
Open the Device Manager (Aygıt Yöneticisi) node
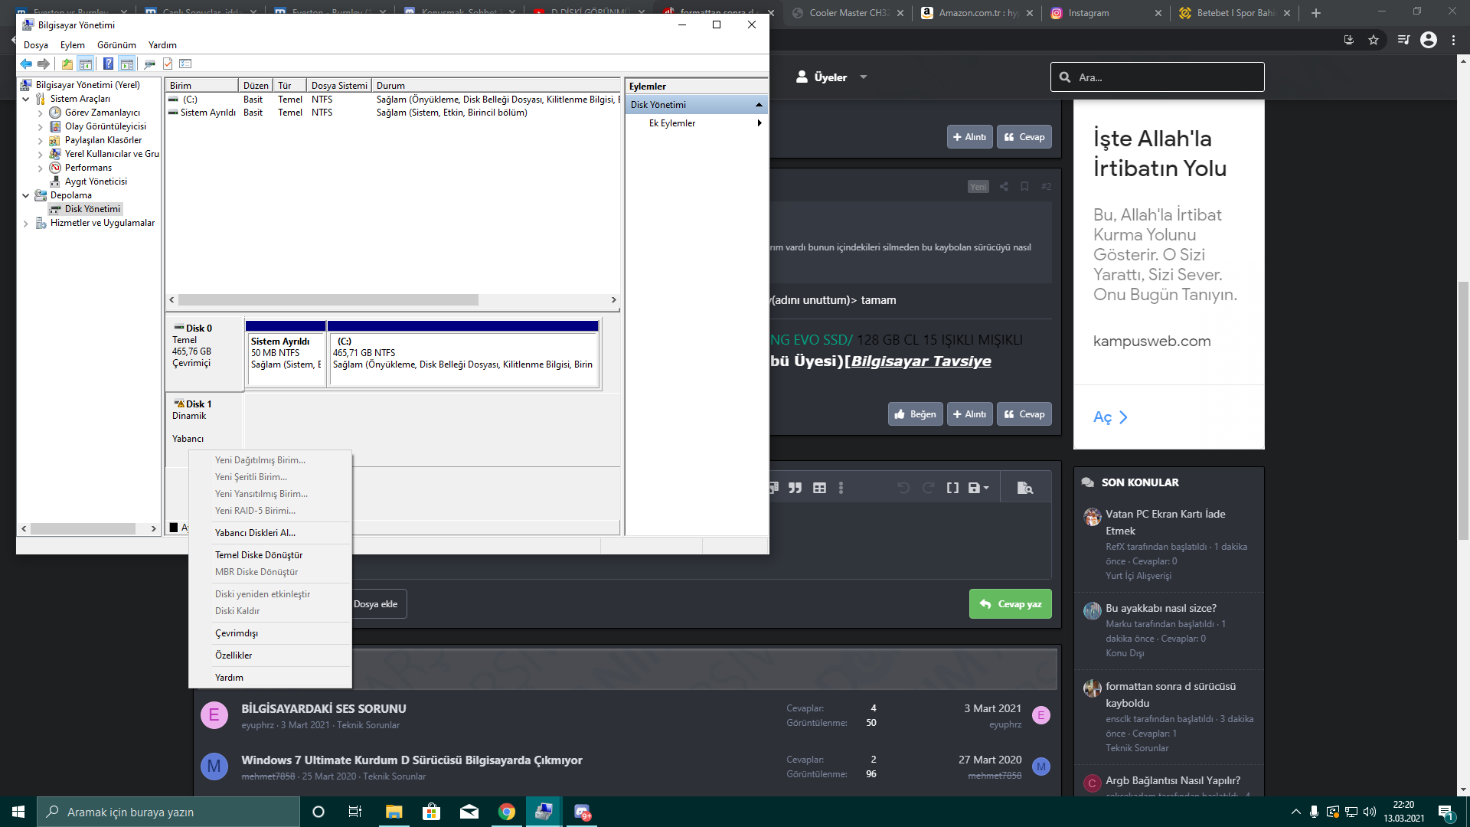(x=96, y=181)
